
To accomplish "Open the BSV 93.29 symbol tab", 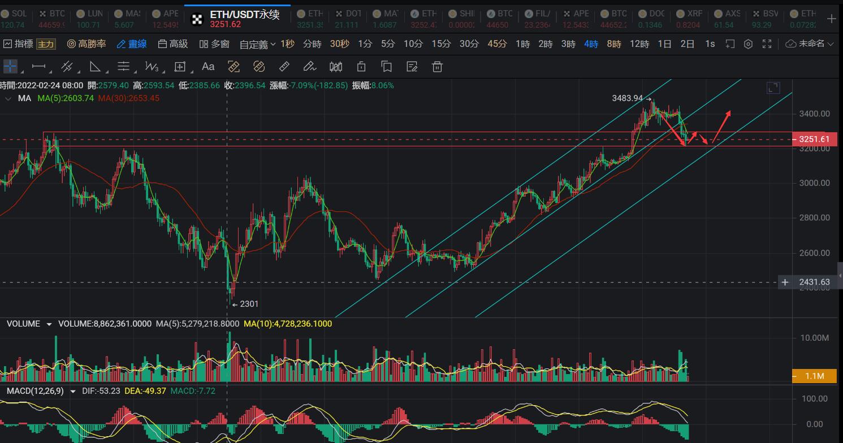I will 766,19.
